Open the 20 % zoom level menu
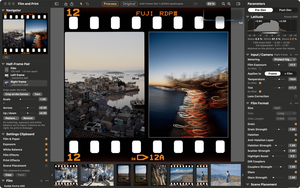This screenshot has width=300, height=188. pyautogui.click(x=211, y=4)
